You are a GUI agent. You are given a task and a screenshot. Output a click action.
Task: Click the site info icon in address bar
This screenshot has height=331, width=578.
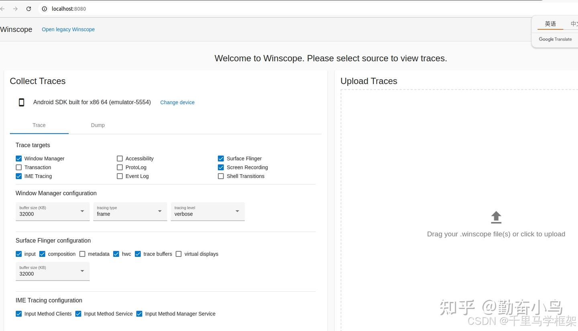click(x=45, y=9)
